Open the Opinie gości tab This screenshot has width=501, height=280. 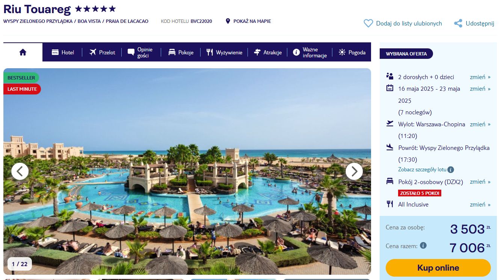(141, 52)
